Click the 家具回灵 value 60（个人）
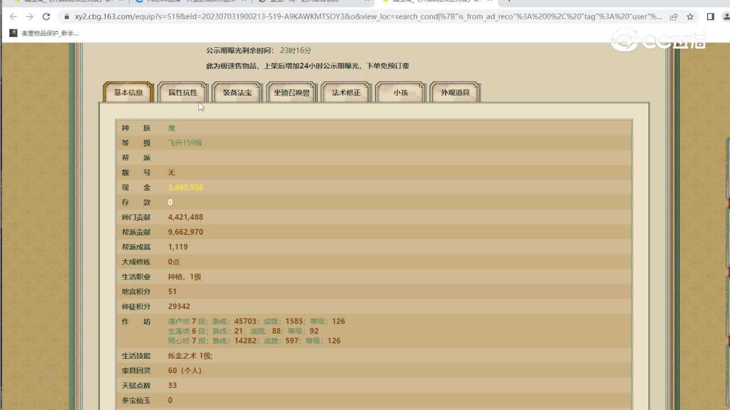The image size is (730, 410). [185, 371]
